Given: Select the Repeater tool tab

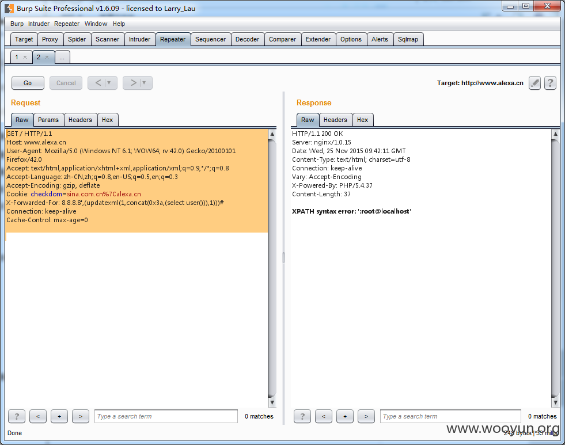Looking at the screenshot, I should click(173, 39).
